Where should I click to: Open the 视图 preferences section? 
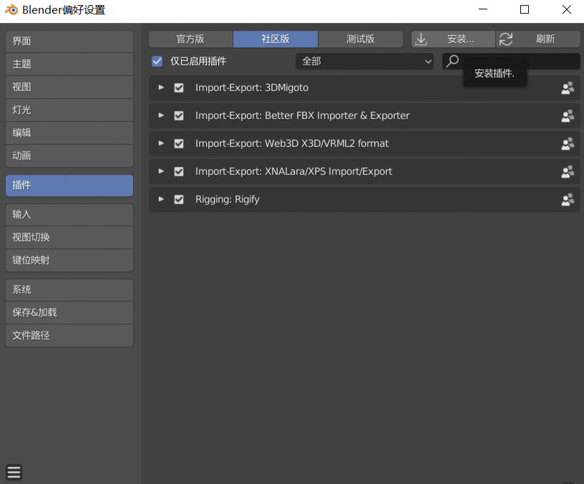(69, 87)
